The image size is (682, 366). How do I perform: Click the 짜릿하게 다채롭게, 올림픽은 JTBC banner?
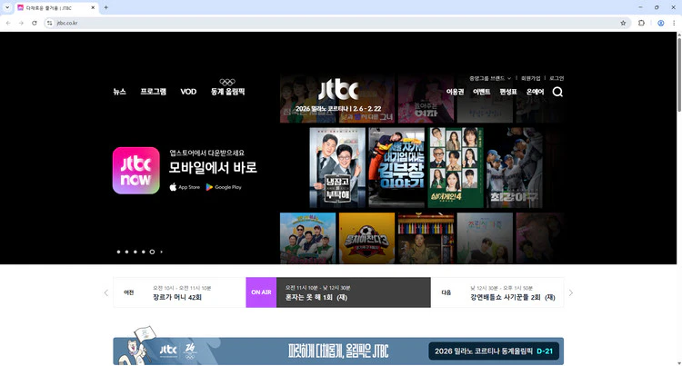(x=338, y=351)
